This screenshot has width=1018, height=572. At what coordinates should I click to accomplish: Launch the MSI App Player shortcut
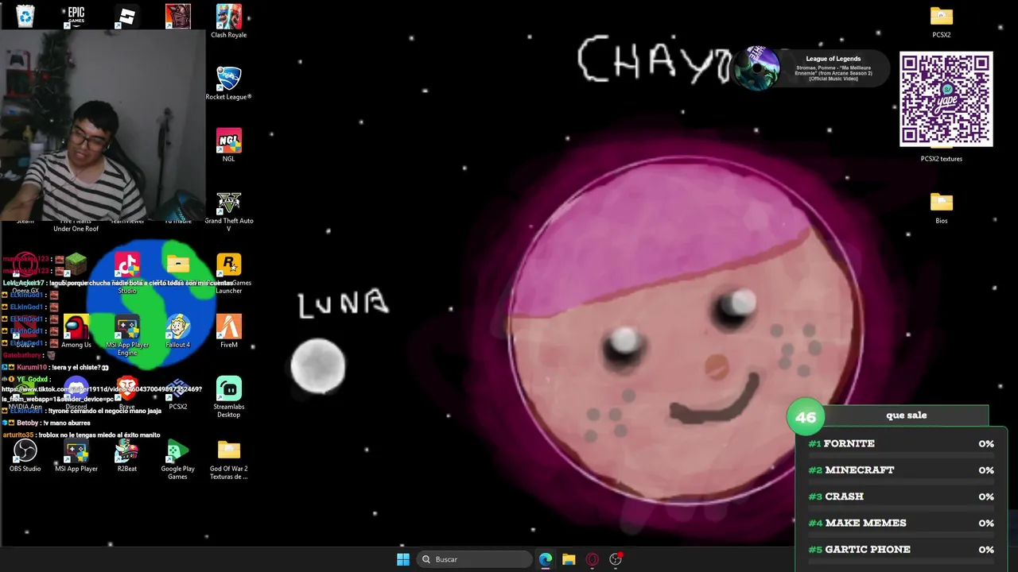point(76,456)
